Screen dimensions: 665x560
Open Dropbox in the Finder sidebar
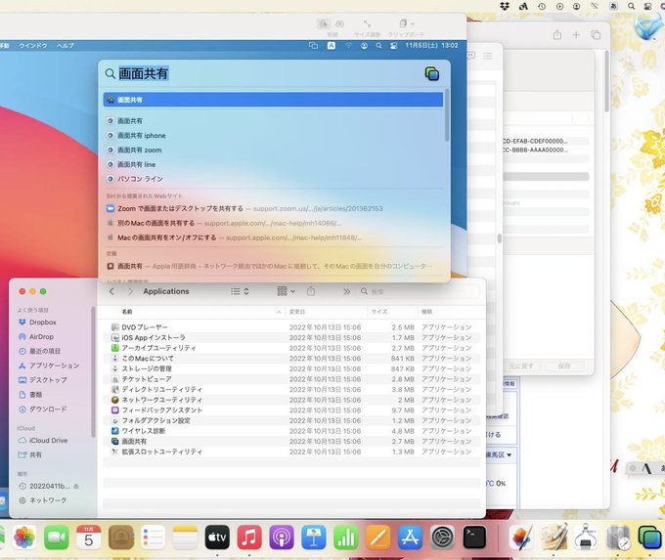pyautogui.click(x=38, y=323)
